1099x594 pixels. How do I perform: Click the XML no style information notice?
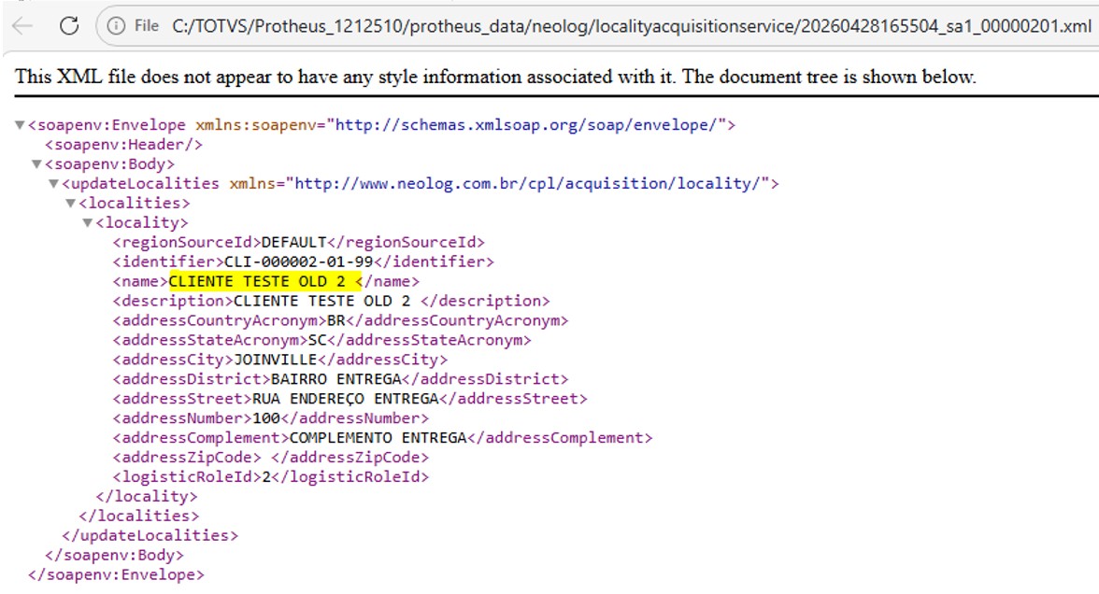pyautogui.click(x=495, y=77)
